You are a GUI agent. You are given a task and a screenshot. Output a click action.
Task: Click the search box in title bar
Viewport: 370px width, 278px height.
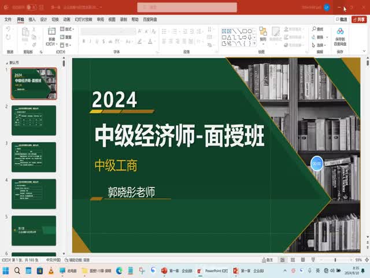click(x=187, y=8)
